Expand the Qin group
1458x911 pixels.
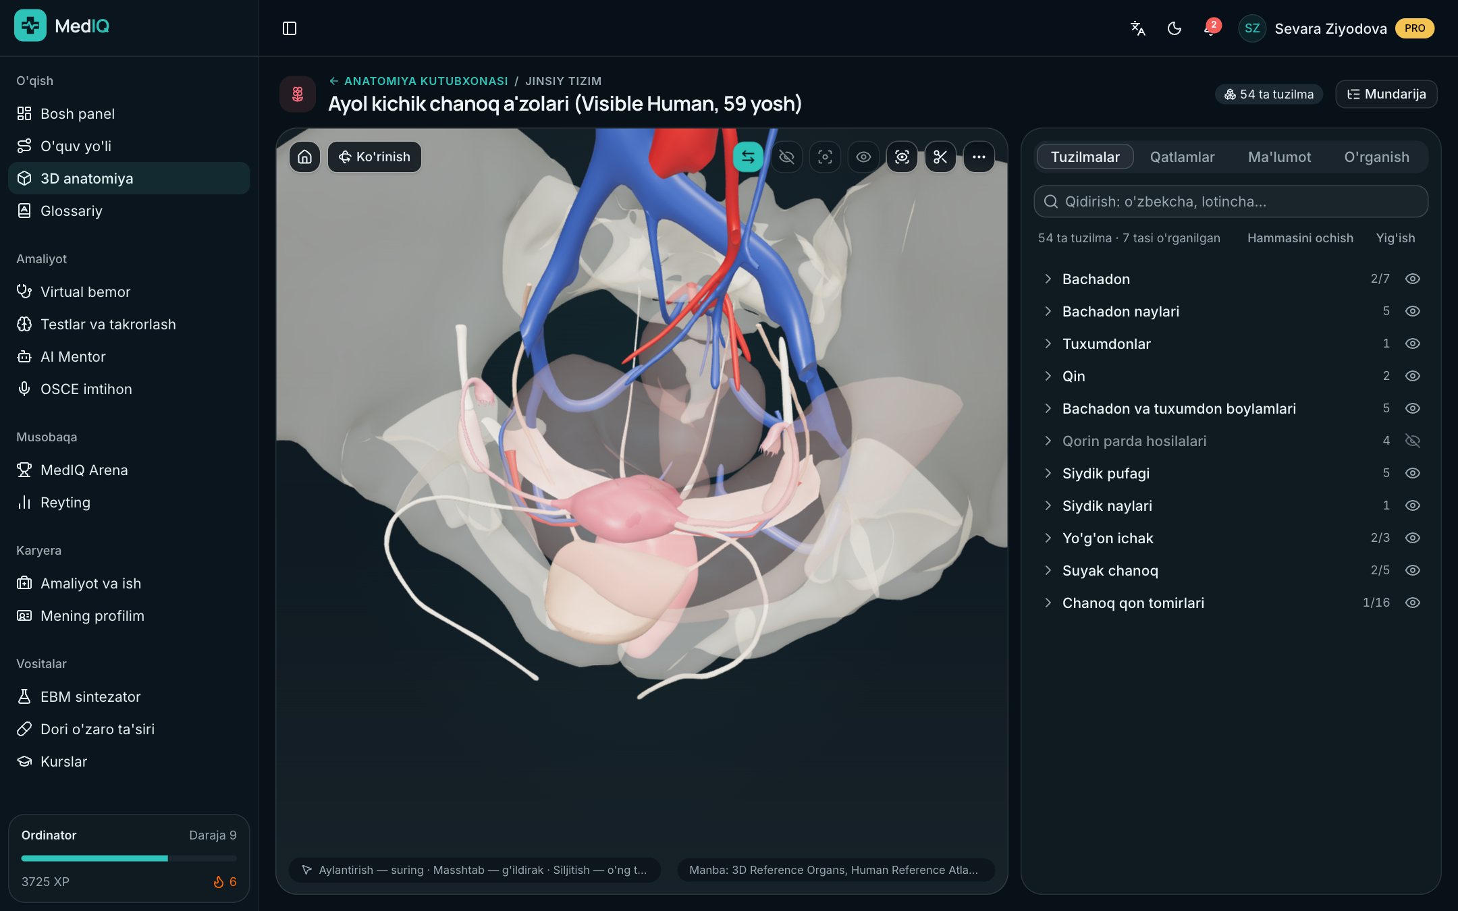(1048, 376)
